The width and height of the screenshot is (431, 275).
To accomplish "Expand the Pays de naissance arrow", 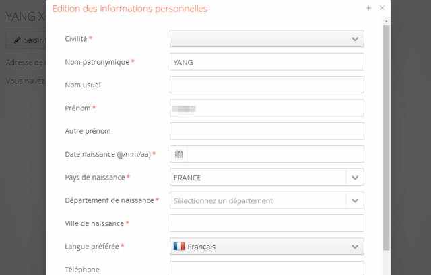I will coord(355,178).
